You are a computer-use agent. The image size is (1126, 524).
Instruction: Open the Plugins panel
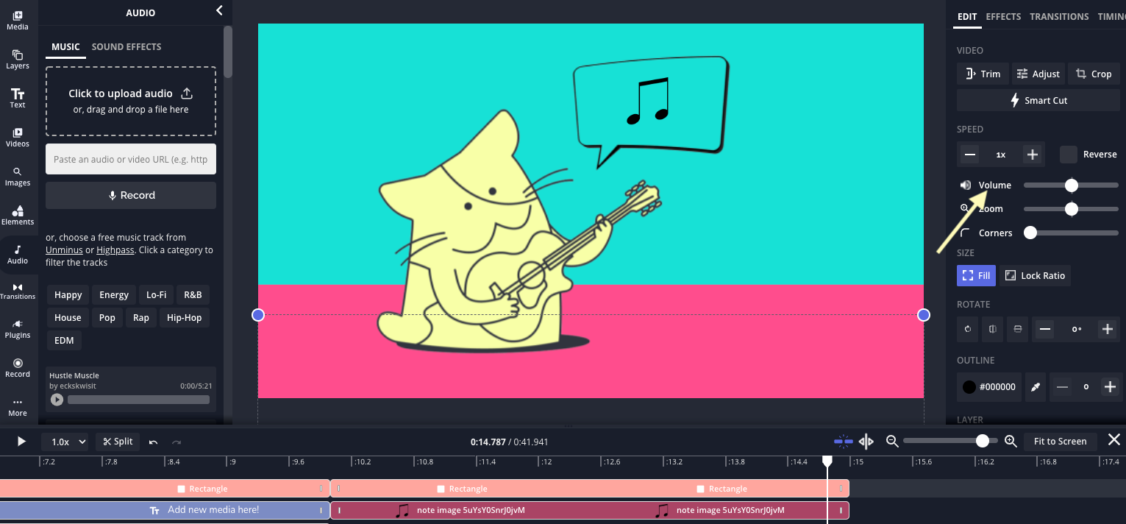click(18, 327)
